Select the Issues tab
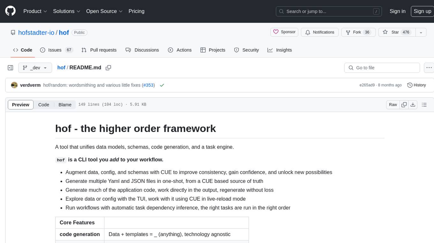Viewport: 434px width, 243px height. (56, 50)
